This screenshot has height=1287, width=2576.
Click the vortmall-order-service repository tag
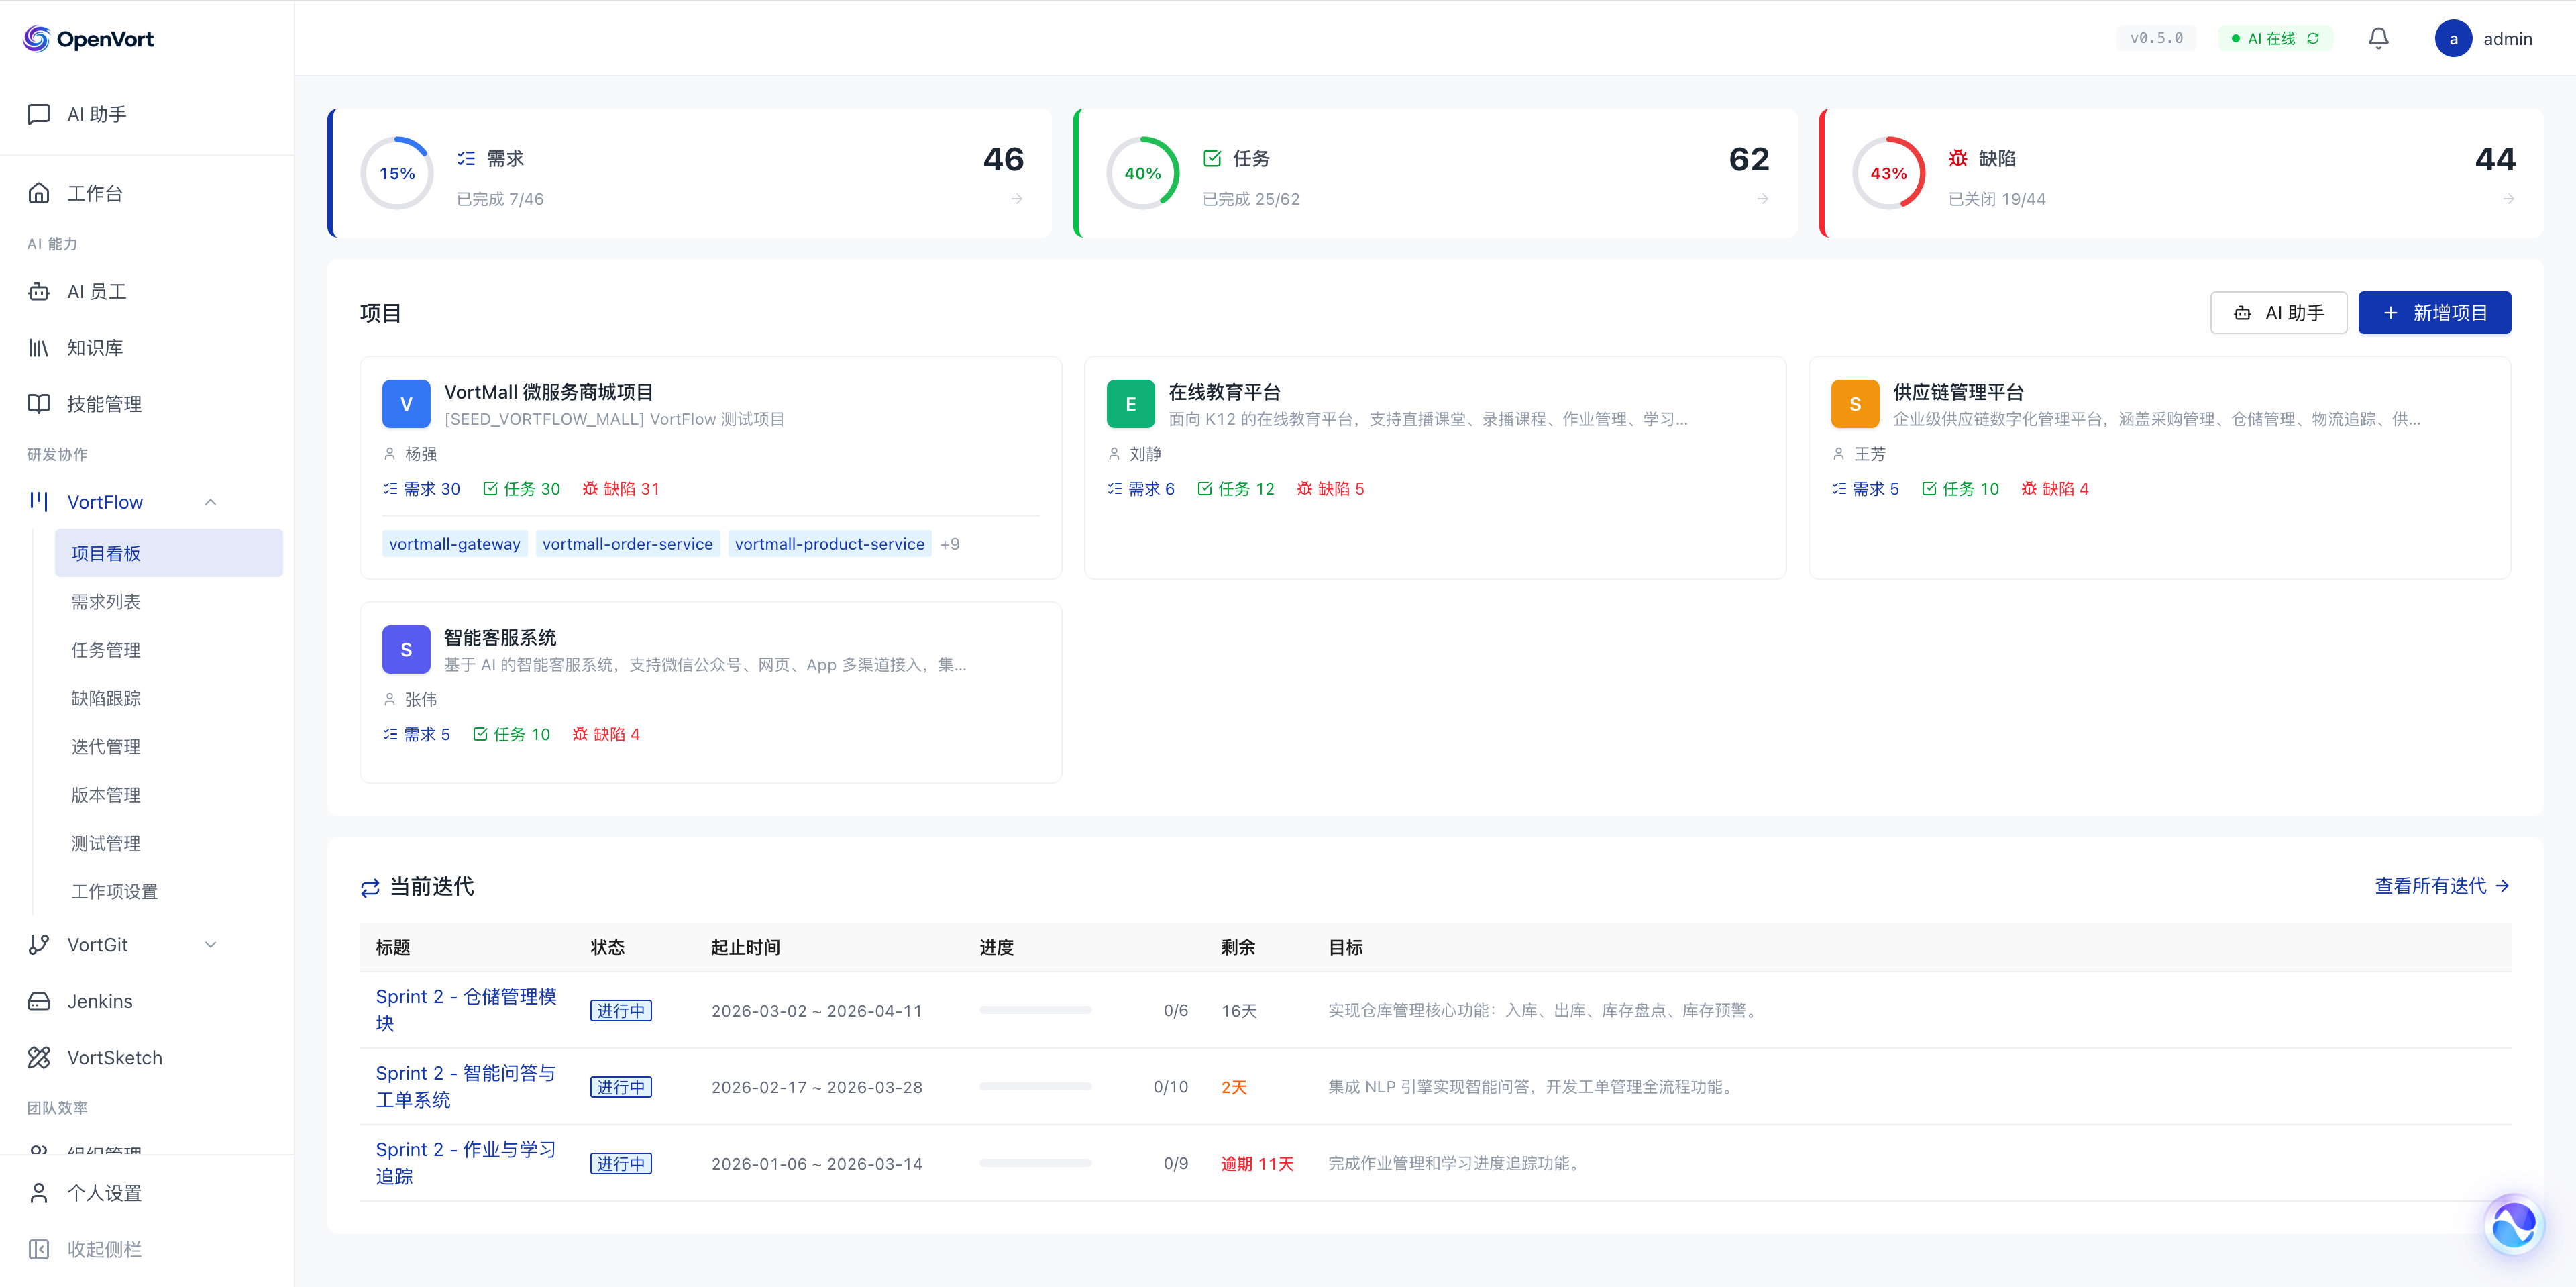click(x=628, y=543)
